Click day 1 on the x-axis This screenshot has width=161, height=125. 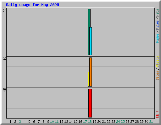10,122
